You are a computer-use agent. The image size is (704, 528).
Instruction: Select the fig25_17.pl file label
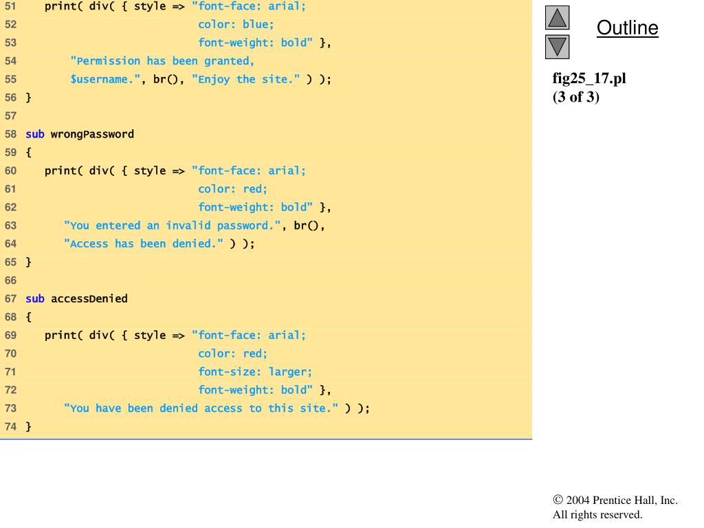pyautogui.click(x=589, y=78)
